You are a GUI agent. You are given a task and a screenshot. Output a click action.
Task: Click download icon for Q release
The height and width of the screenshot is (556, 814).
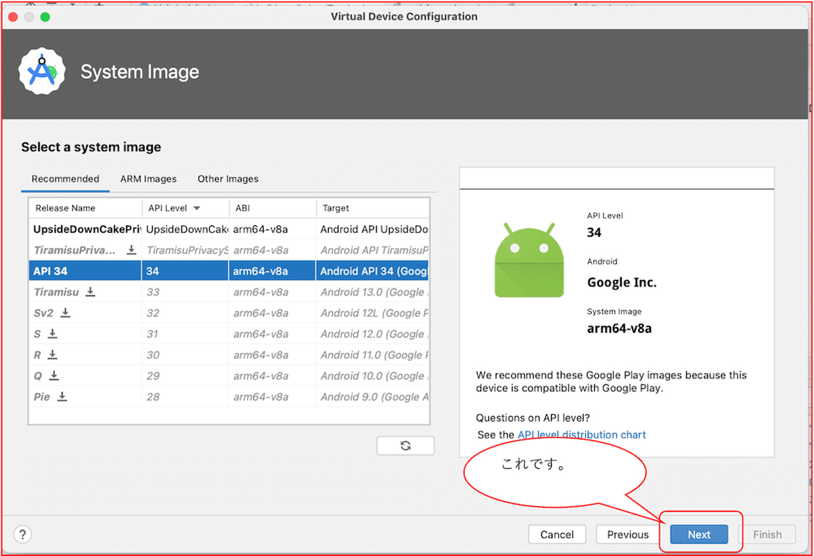54,375
